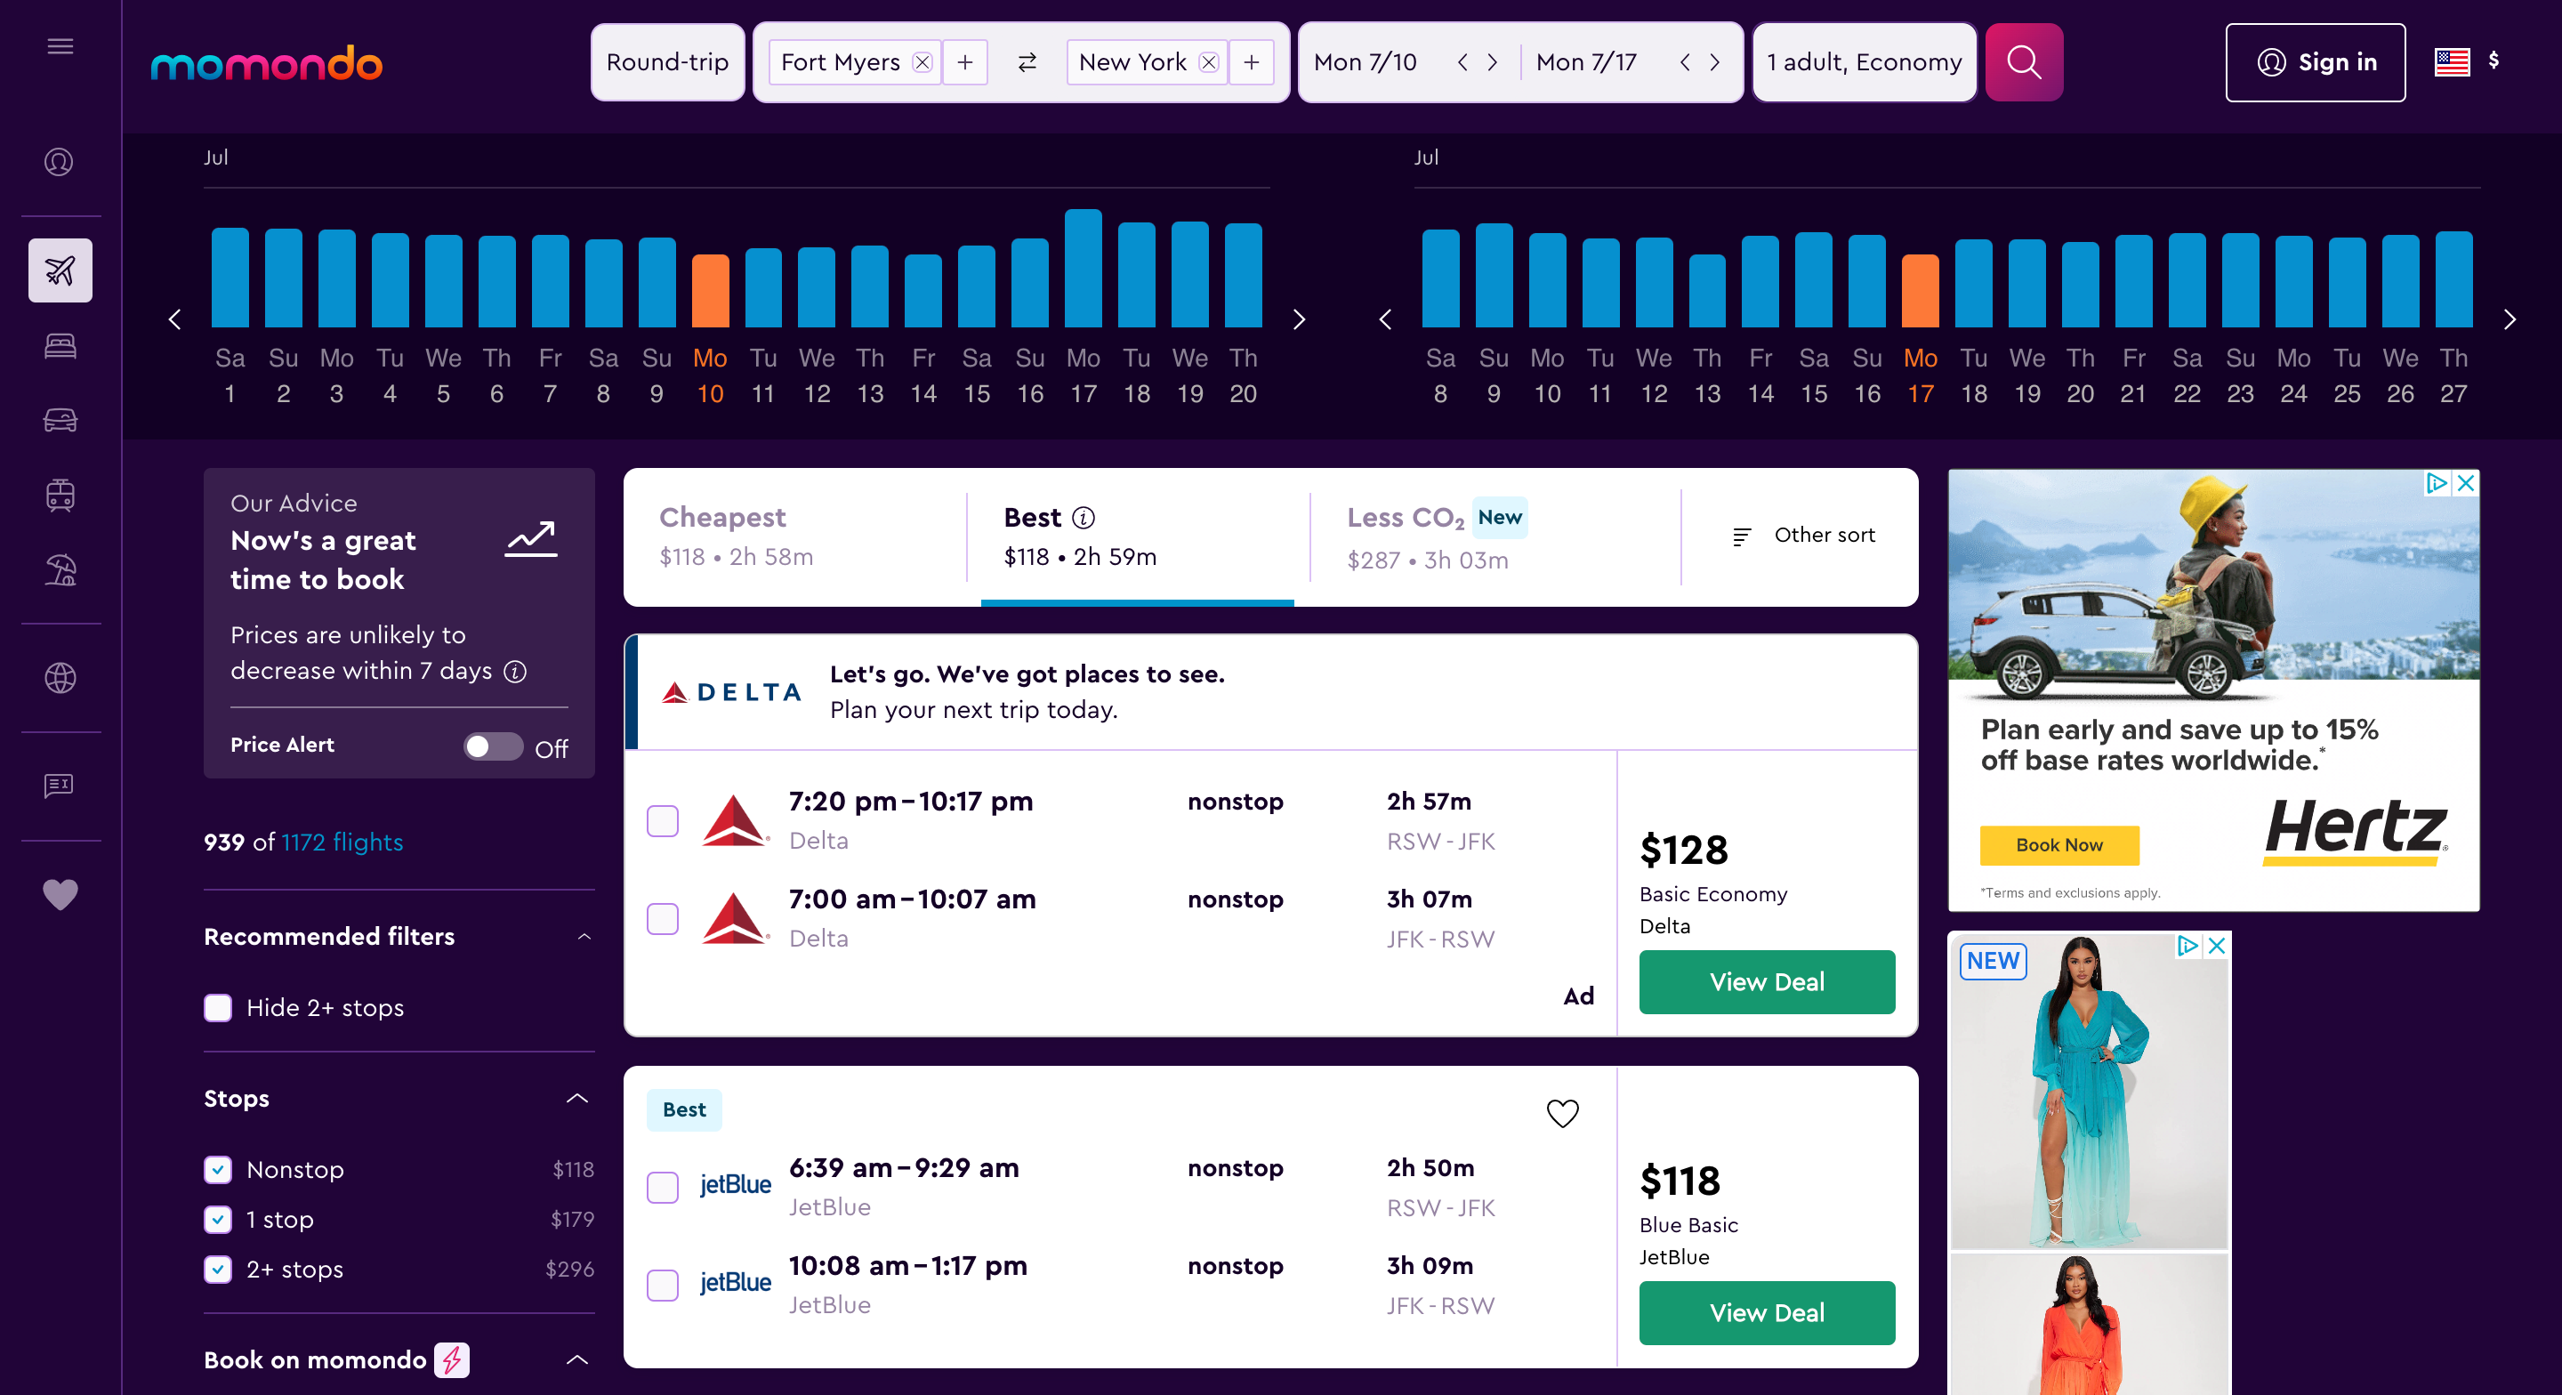Collapse the Stops filter section
The height and width of the screenshot is (1395, 2562).
pyautogui.click(x=576, y=1099)
